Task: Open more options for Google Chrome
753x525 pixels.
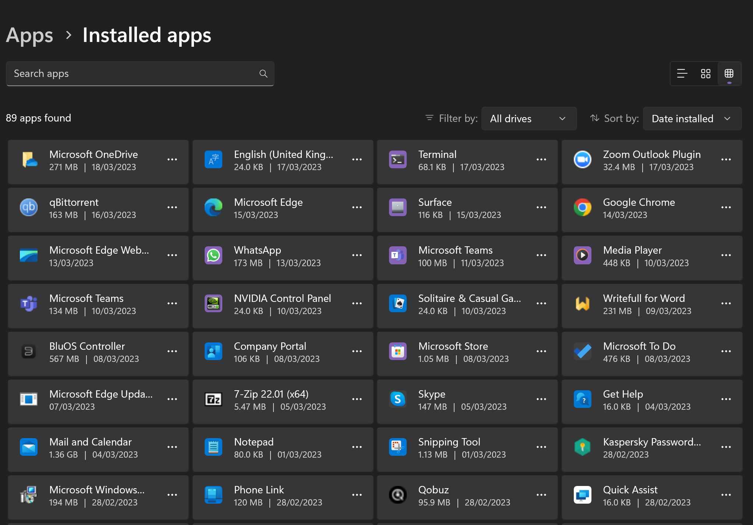Action: coord(726,208)
